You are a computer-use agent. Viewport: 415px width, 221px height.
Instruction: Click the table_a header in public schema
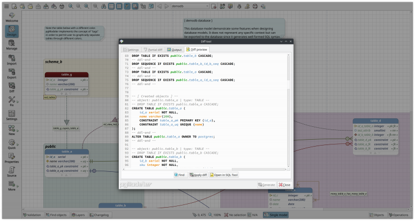coord(67,151)
